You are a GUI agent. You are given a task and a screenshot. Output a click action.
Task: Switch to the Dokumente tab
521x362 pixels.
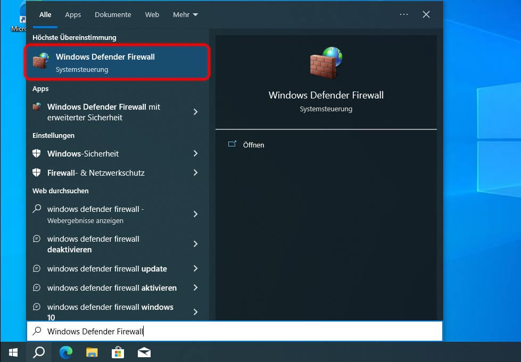pos(113,14)
